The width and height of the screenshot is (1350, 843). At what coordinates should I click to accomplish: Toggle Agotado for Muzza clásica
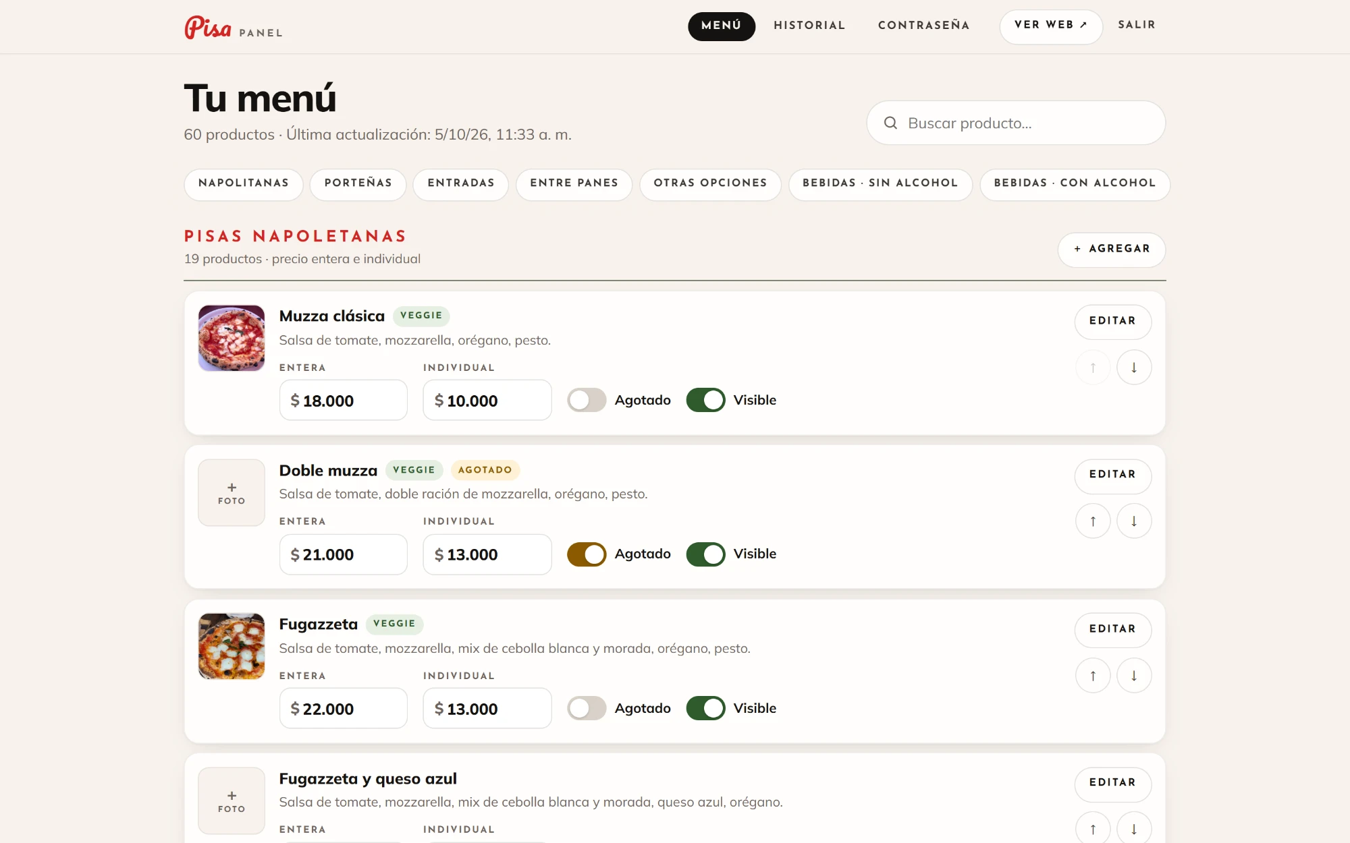[x=587, y=400]
